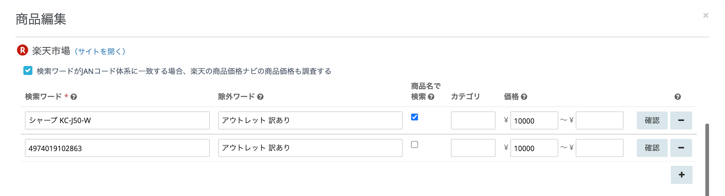
Task: Close the 商品編集 dialog
Action: 706,15
